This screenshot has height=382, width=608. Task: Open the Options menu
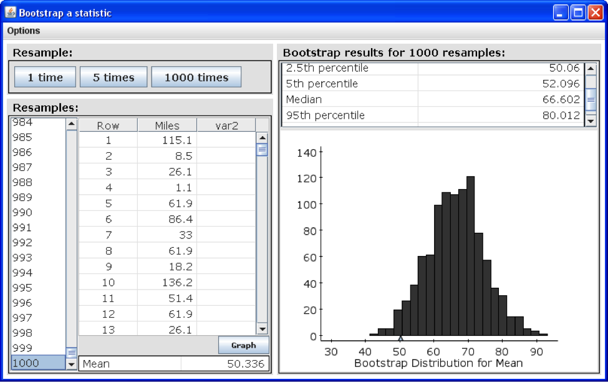pyautogui.click(x=23, y=30)
